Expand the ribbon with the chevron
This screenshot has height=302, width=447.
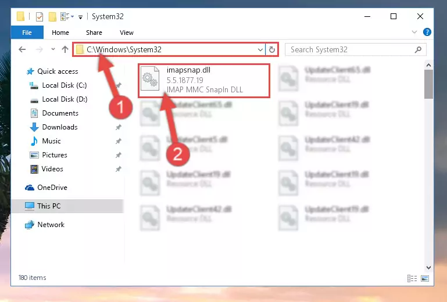point(414,32)
